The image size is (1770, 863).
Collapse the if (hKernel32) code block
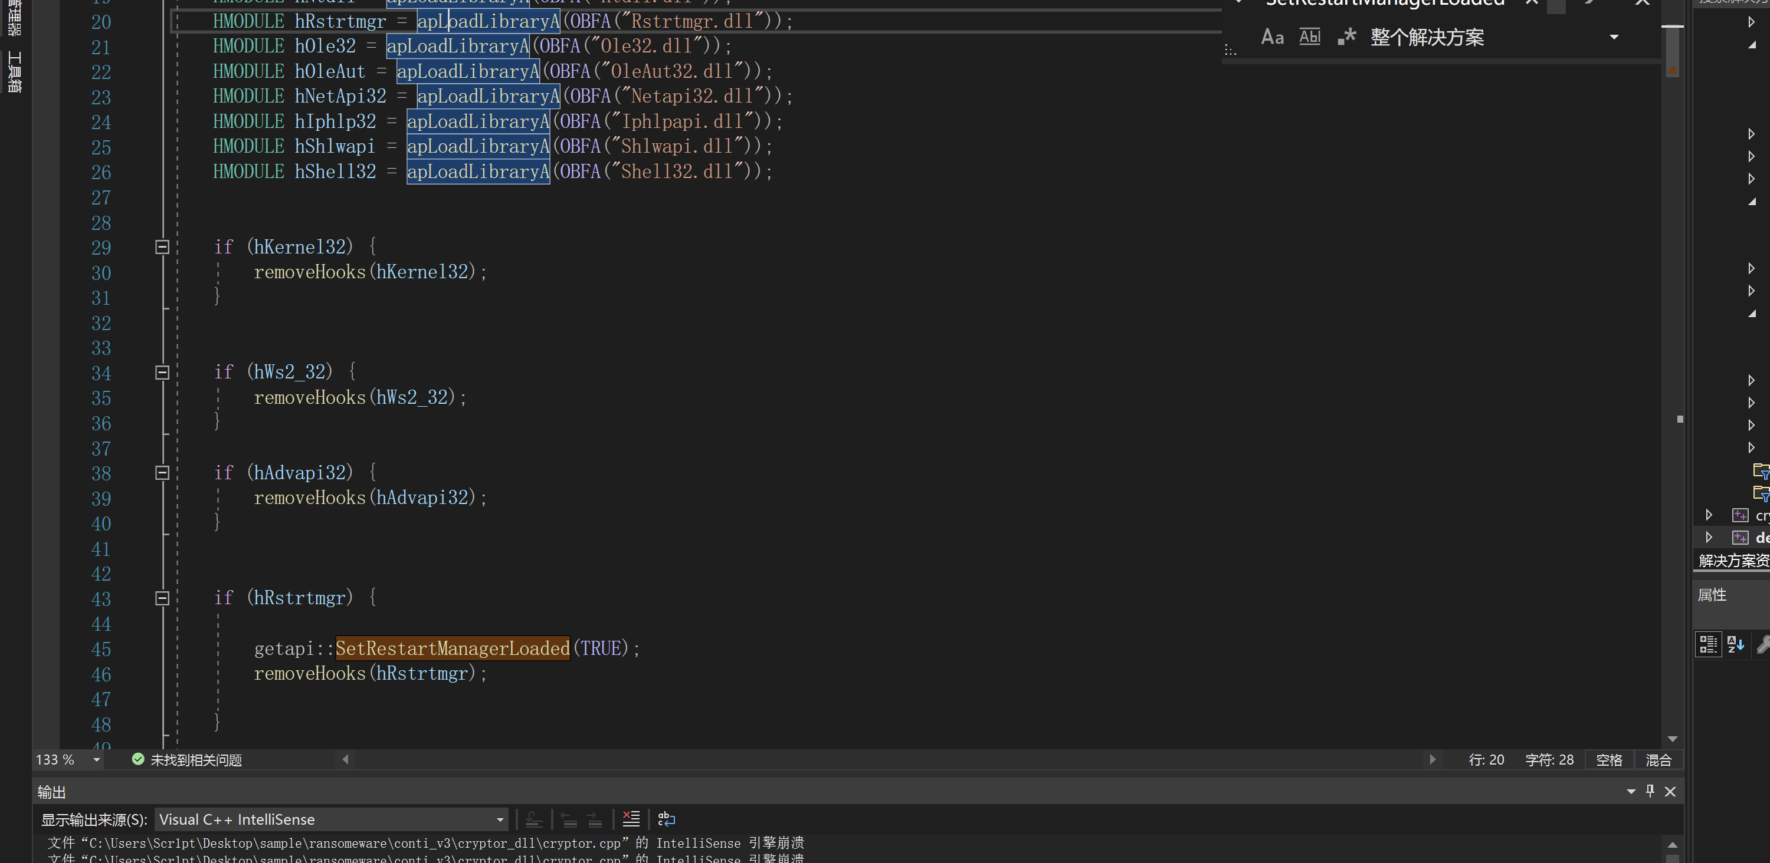coord(162,247)
